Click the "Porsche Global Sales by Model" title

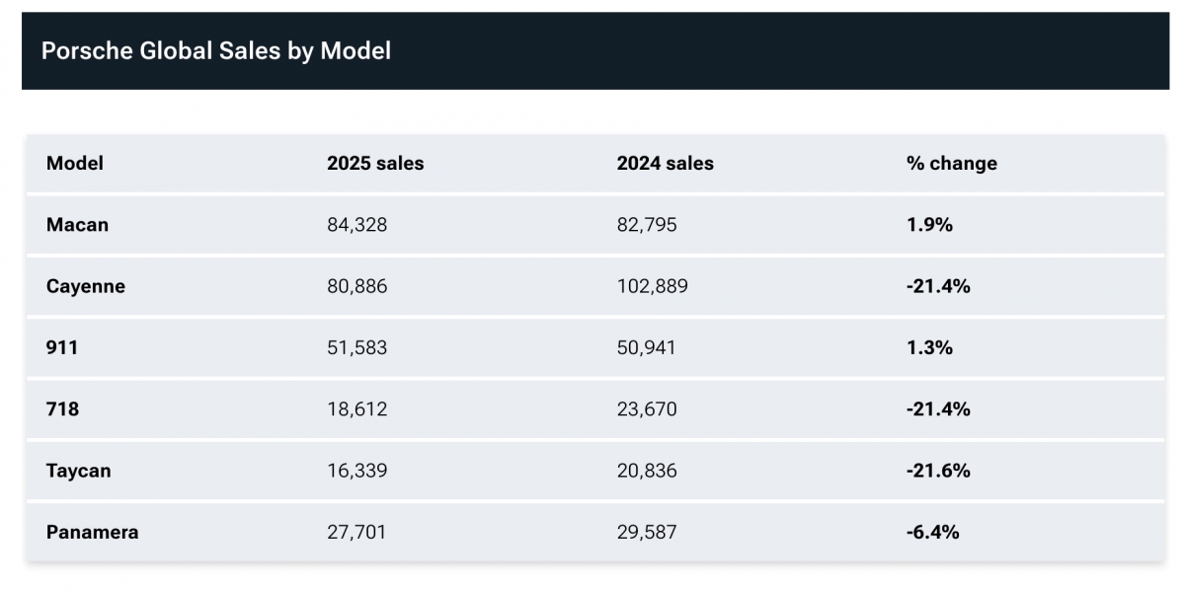coord(216,51)
